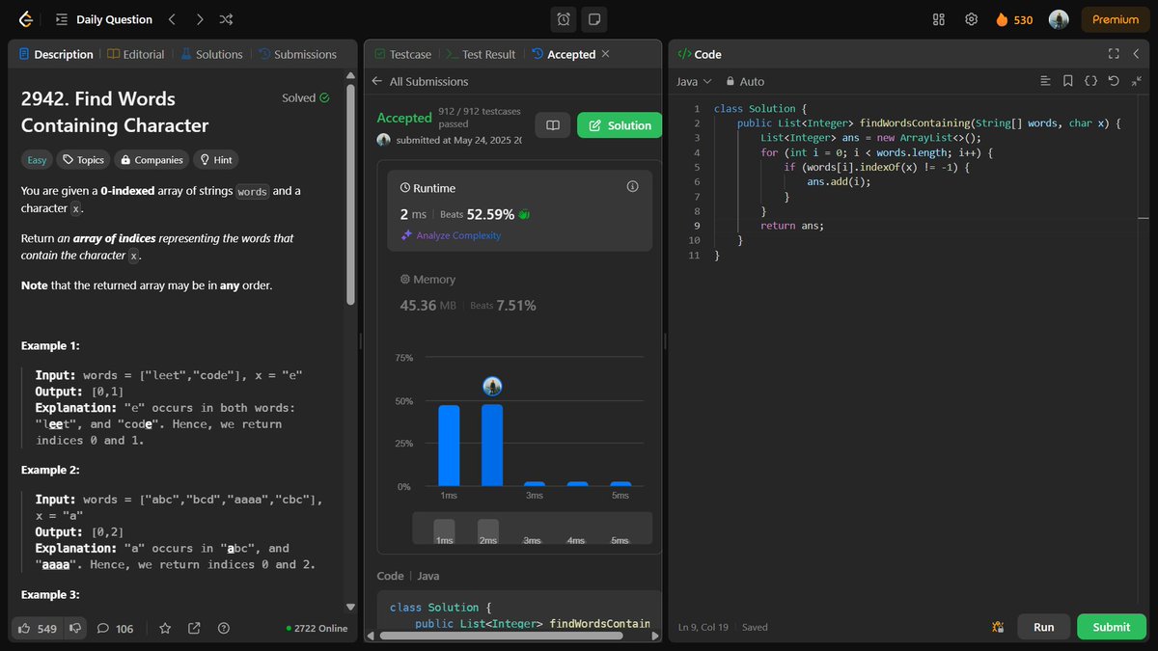Click the Easy difficulty tag
Image resolution: width=1158 pixels, height=651 pixels.
(35, 160)
